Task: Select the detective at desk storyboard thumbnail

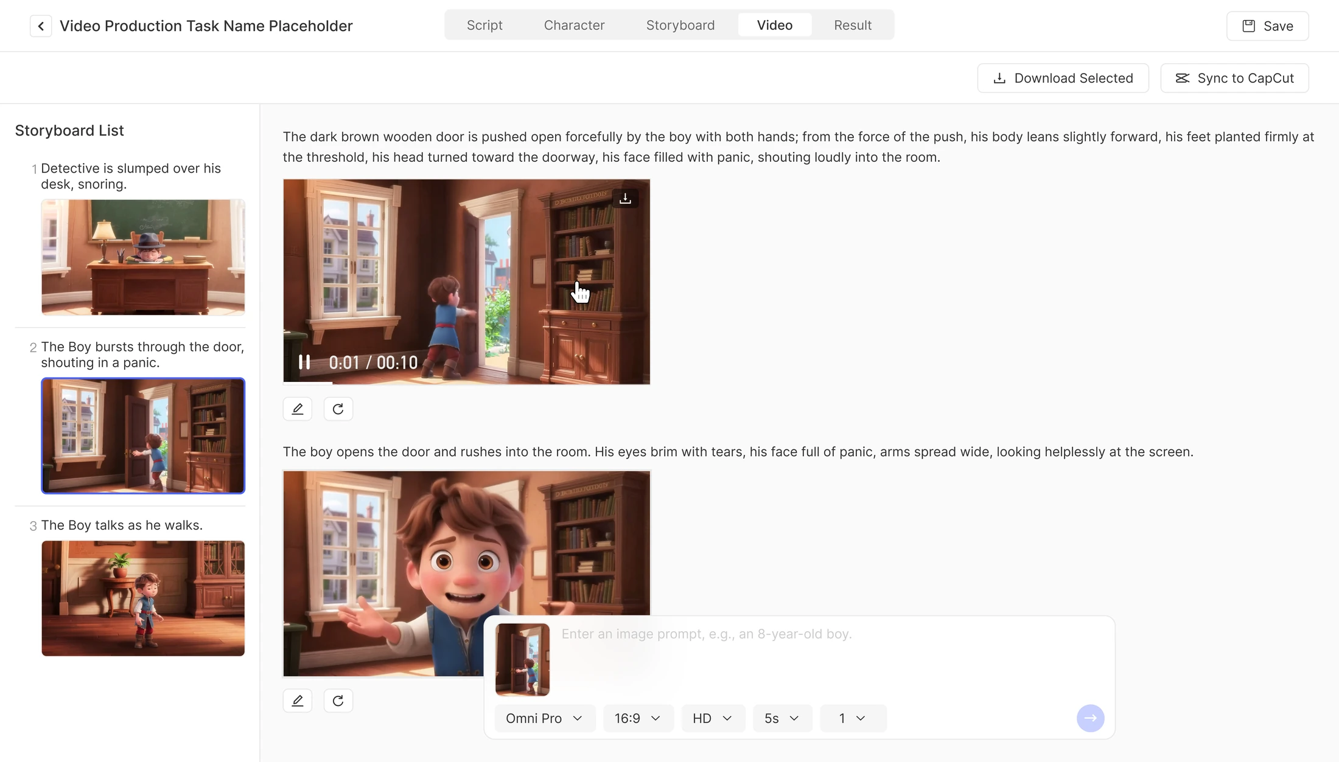Action: pos(143,257)
